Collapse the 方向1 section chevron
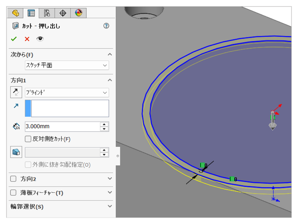Image resolution: width=298 pixels, height=224 pixels. point(110,80)
